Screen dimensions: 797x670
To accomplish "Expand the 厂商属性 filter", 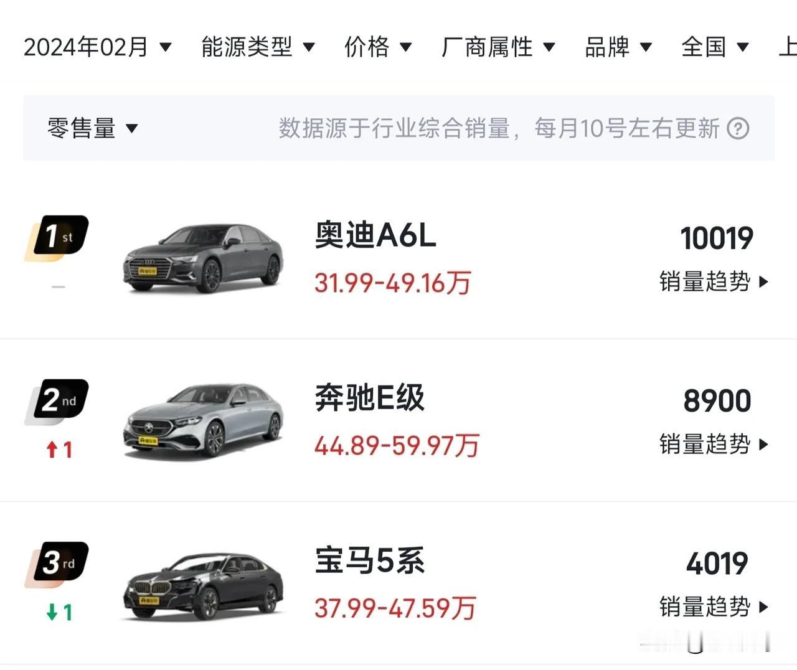I will click(498, 47).
